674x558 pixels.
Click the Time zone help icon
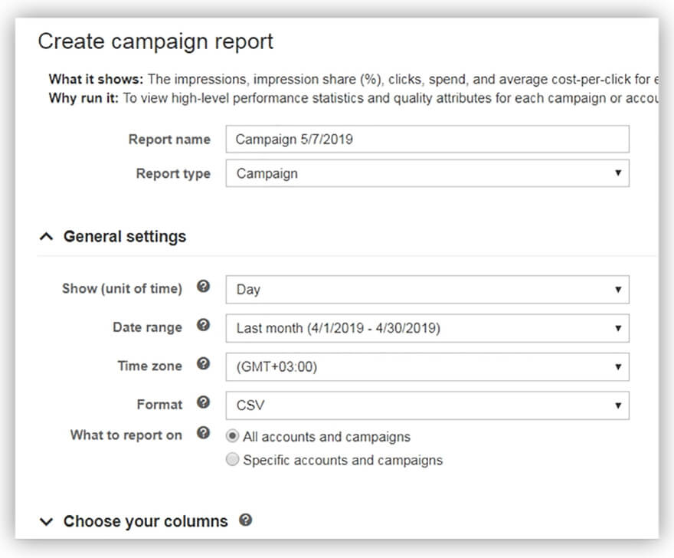pyautogui.click(x=203, y=363)
